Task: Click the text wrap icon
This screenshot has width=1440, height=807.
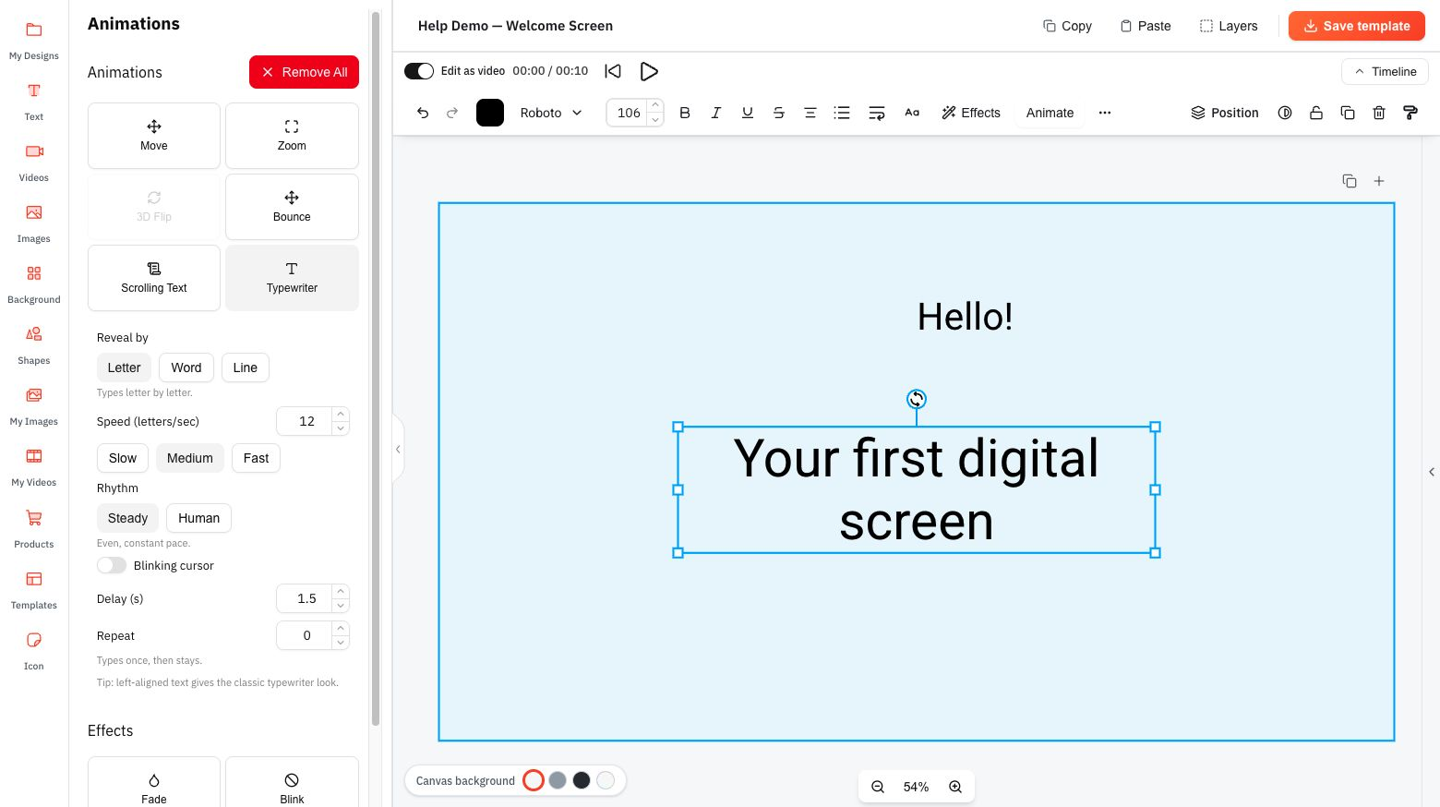Action: coord(877,113)
